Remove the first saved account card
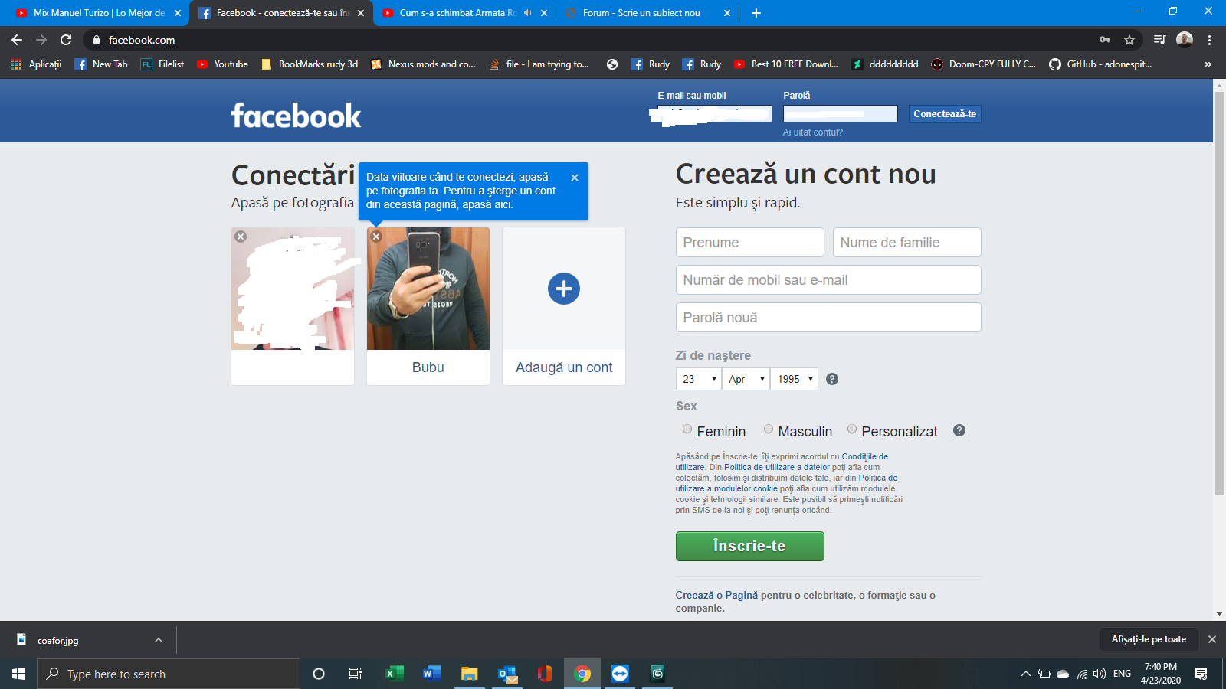This screenshot has width=1226, height=689. coord(241,237)
